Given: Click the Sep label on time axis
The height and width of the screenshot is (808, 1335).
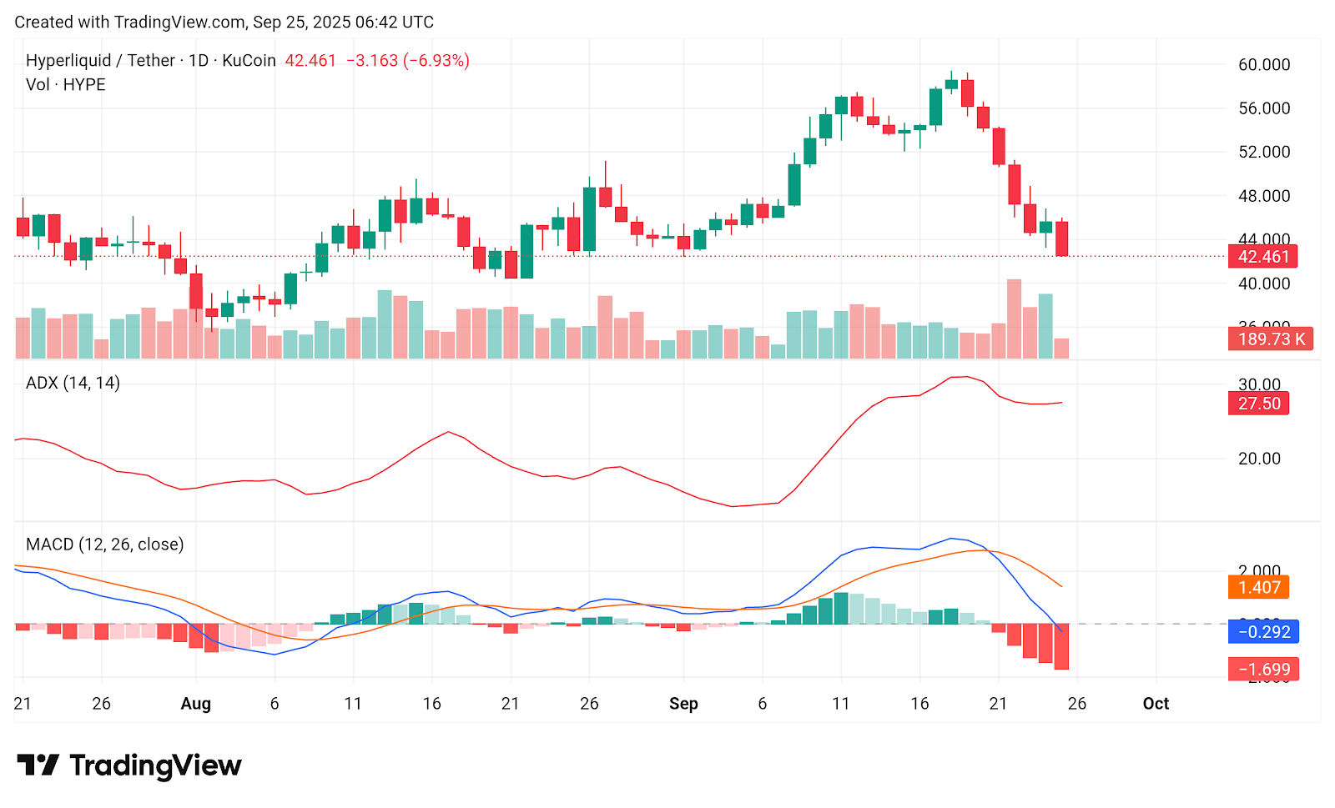Looking at the screenshot, I should (683, 704).
